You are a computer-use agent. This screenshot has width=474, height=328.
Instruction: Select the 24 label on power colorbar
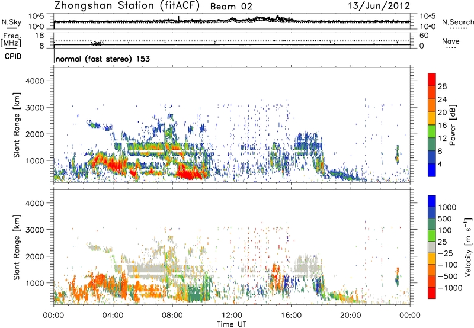442,99
